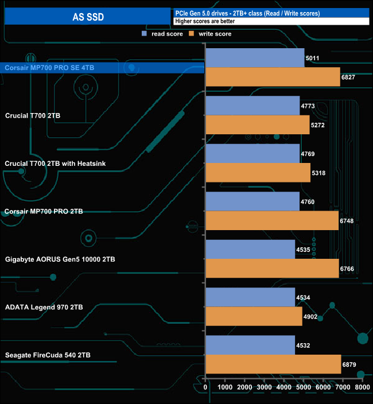This screenshot has width=373, height=404.
Task: Click the 4902 value label
Action: (x=310, y=317)
